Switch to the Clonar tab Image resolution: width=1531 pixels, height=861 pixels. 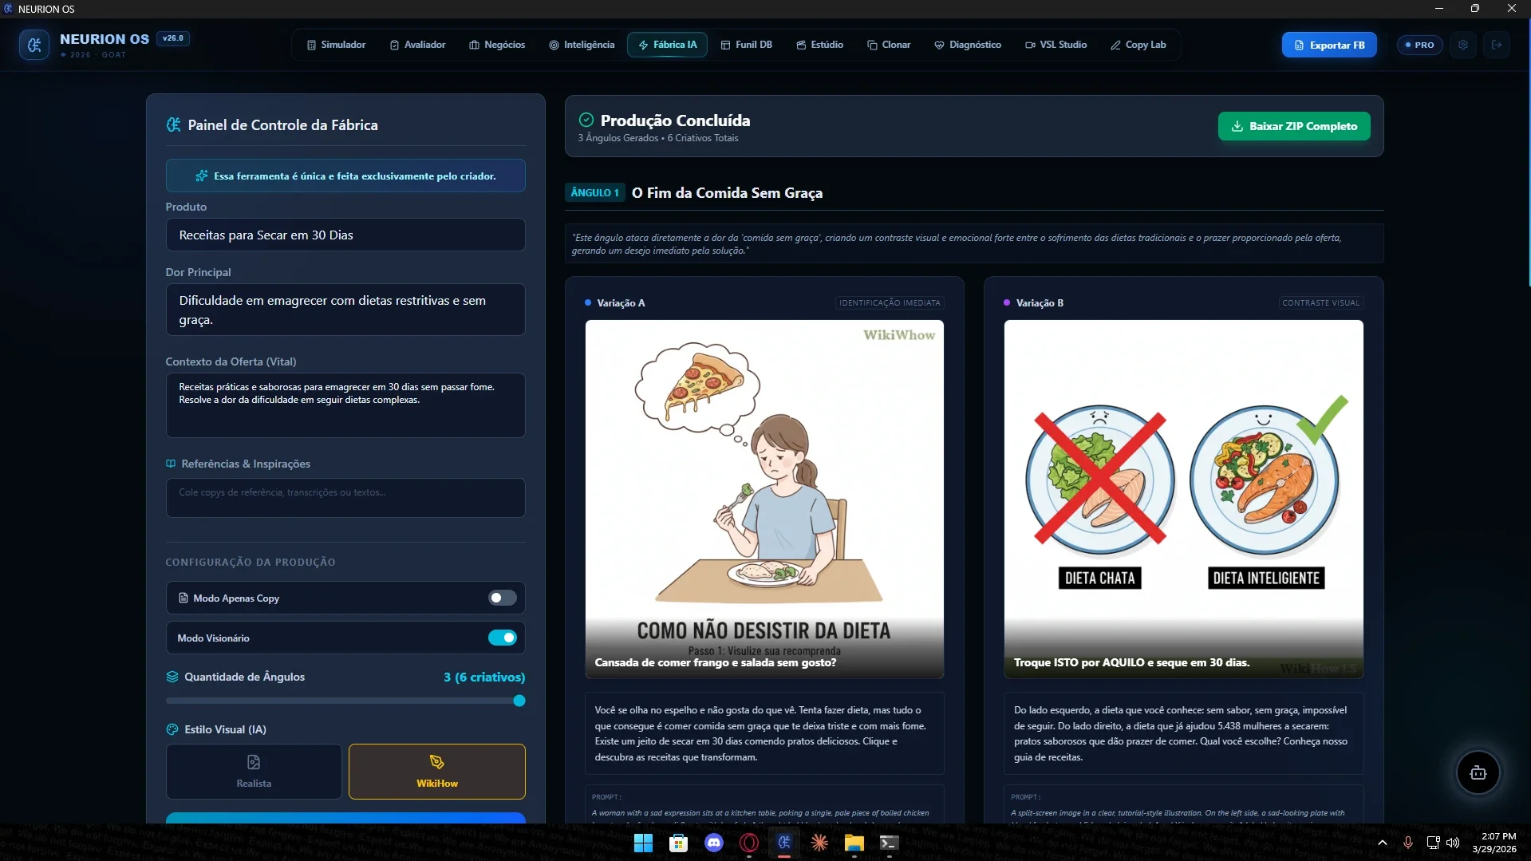(889, 45)
